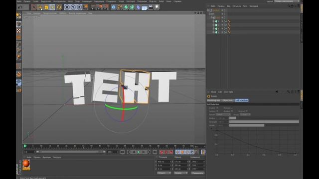Switch to the Soft Selection tab

[x=241, y=100]
